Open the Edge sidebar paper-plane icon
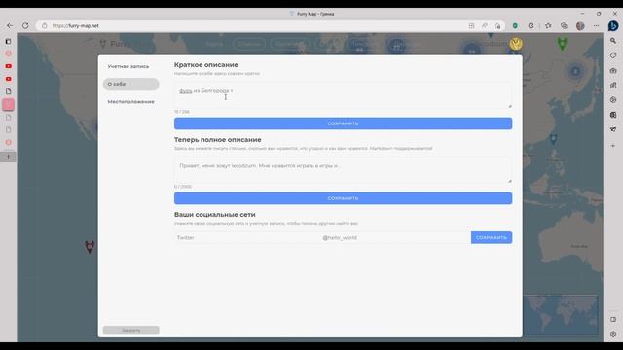Image resolution: width=623 pixels, height=350 pixels. (613, 129)
